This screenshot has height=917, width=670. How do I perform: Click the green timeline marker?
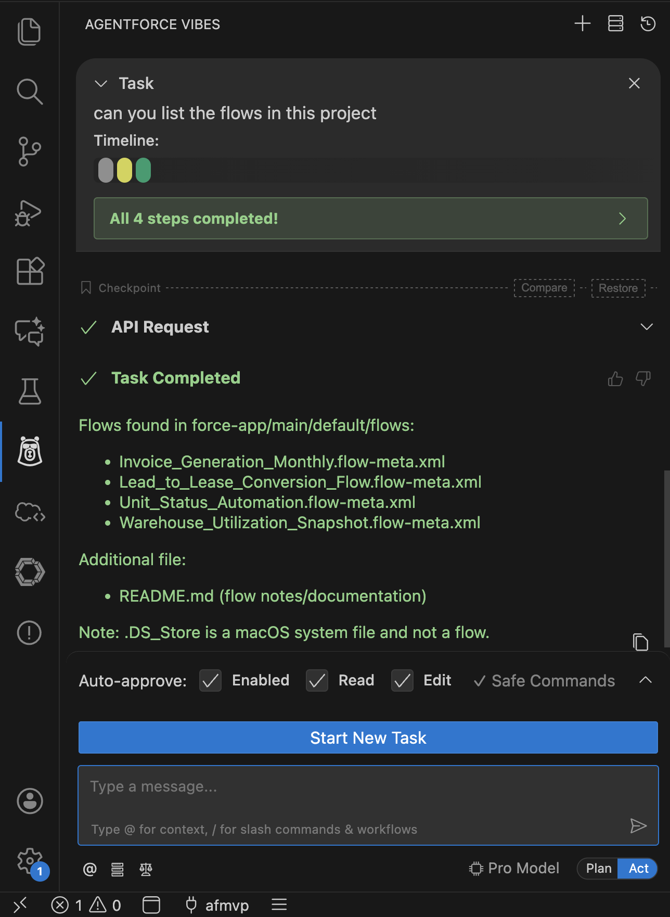[143, 171]
